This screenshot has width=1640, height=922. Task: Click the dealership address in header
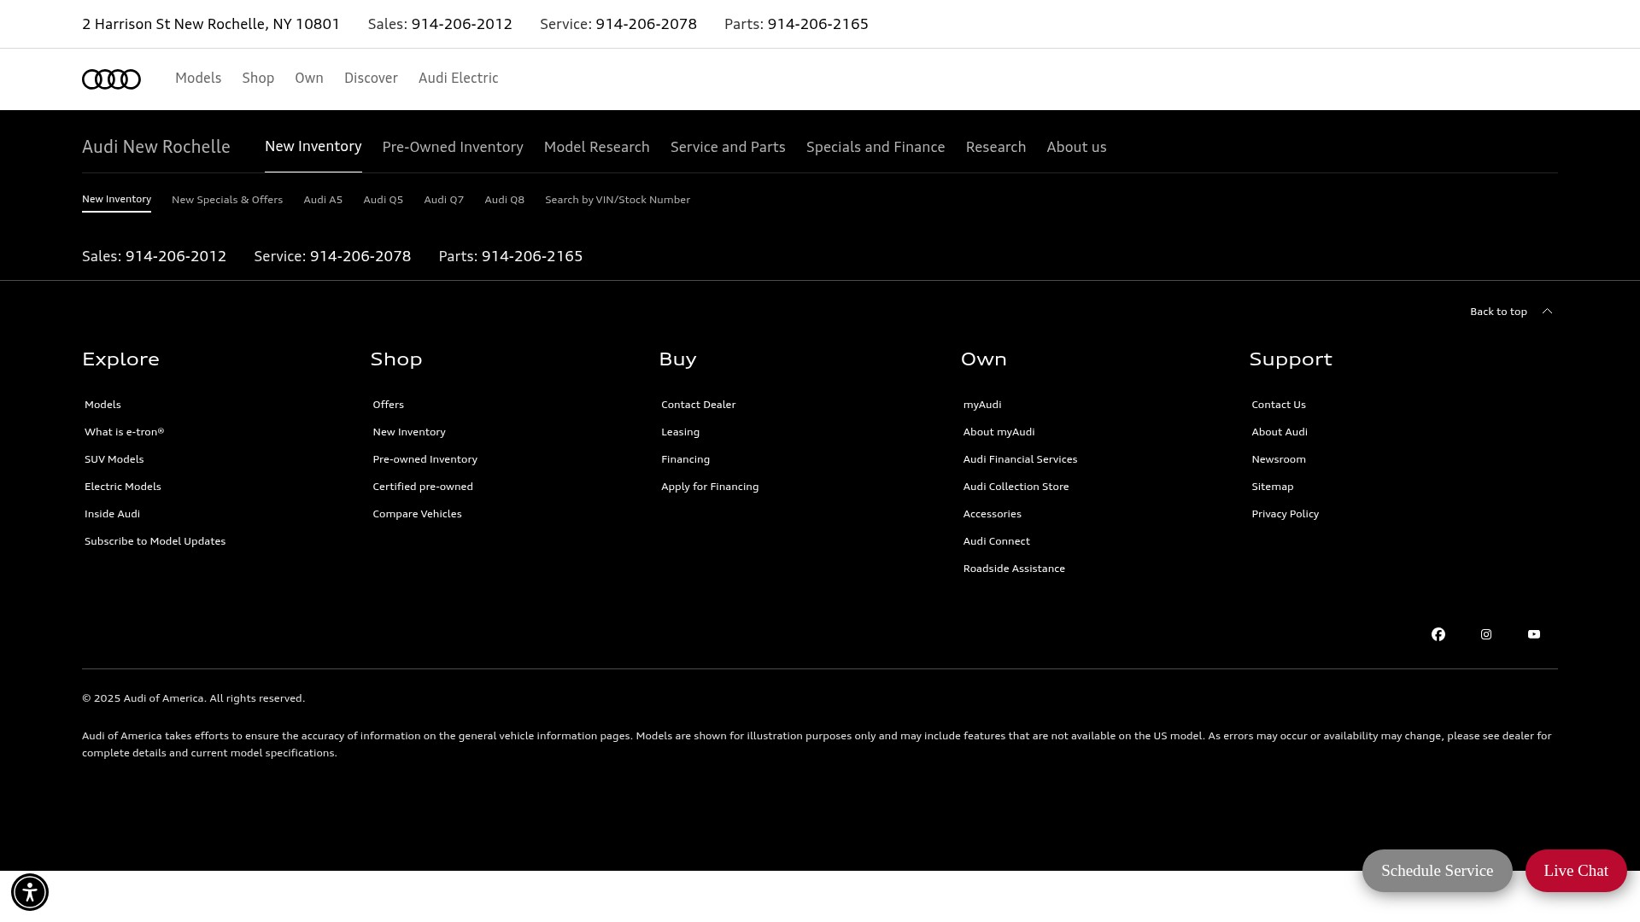coord(211,24)
